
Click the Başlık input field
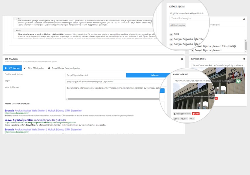point(117,82)
